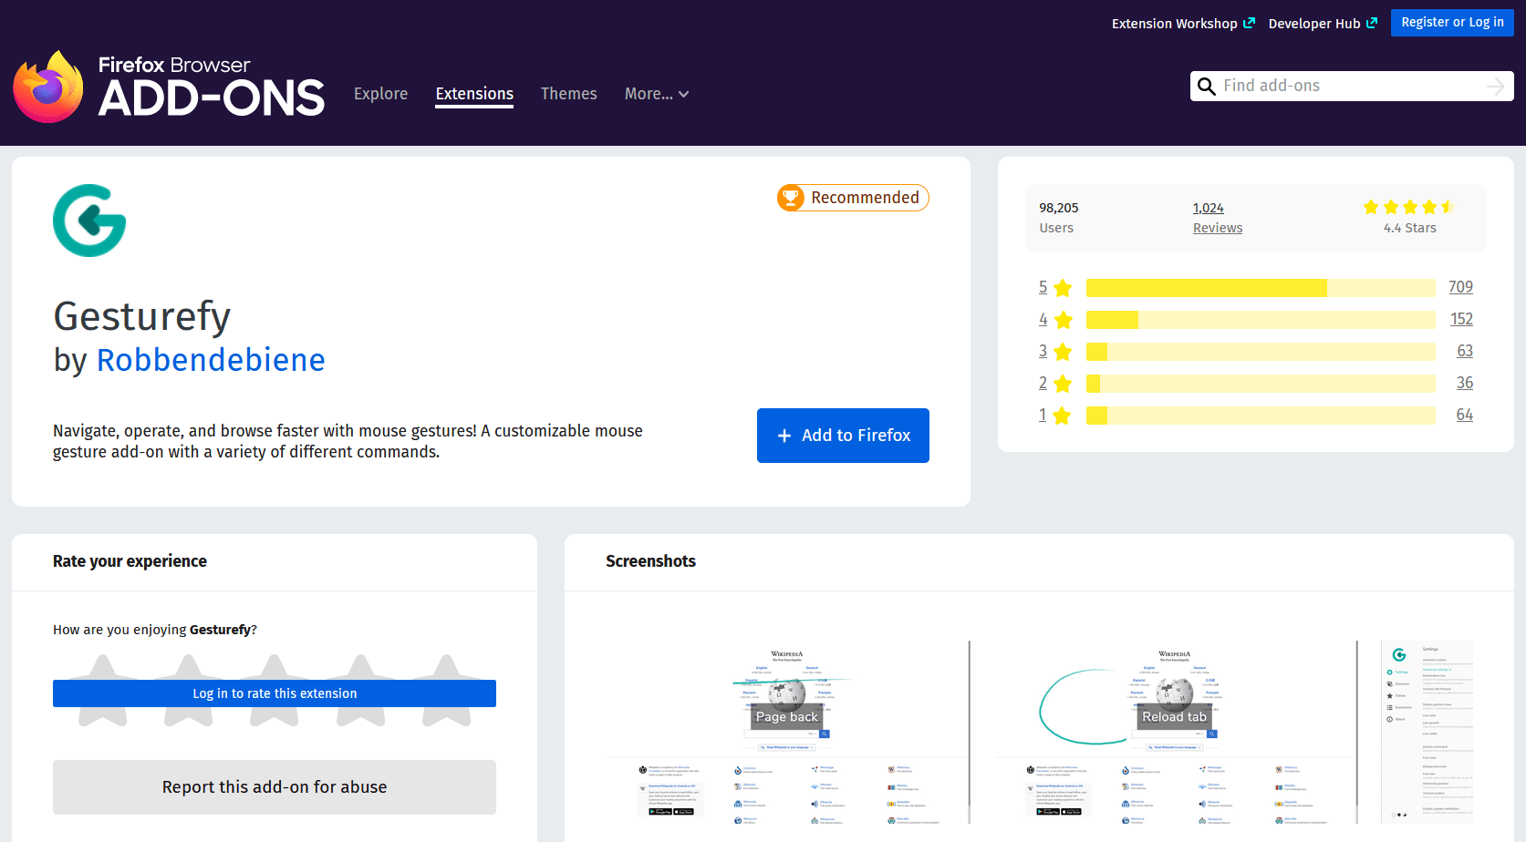This screenshot has height=842, width=1526.
Task: Click the search magnifying glass icon
Action: 1206,87
